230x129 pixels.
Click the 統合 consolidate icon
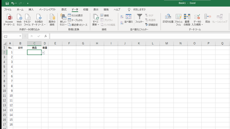208,19
